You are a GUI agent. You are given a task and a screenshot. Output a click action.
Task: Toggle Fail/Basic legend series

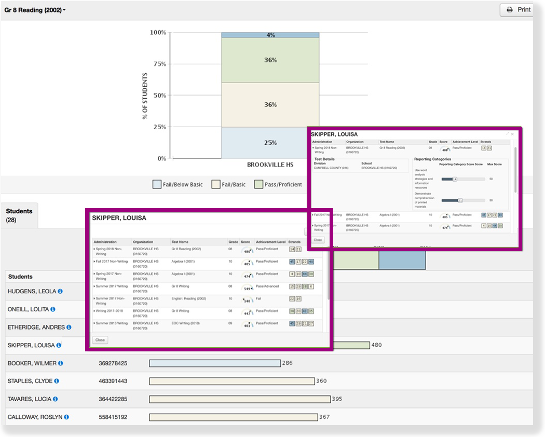[x=228, y=185]
